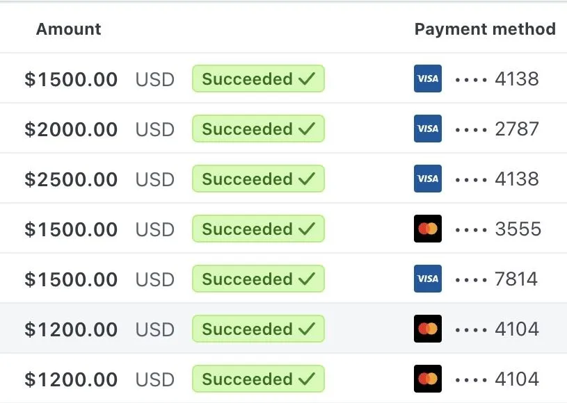Click the checkmark in the $2000.00 Succeeded badge
Screen dimensions: 567x403
[306, 129]
